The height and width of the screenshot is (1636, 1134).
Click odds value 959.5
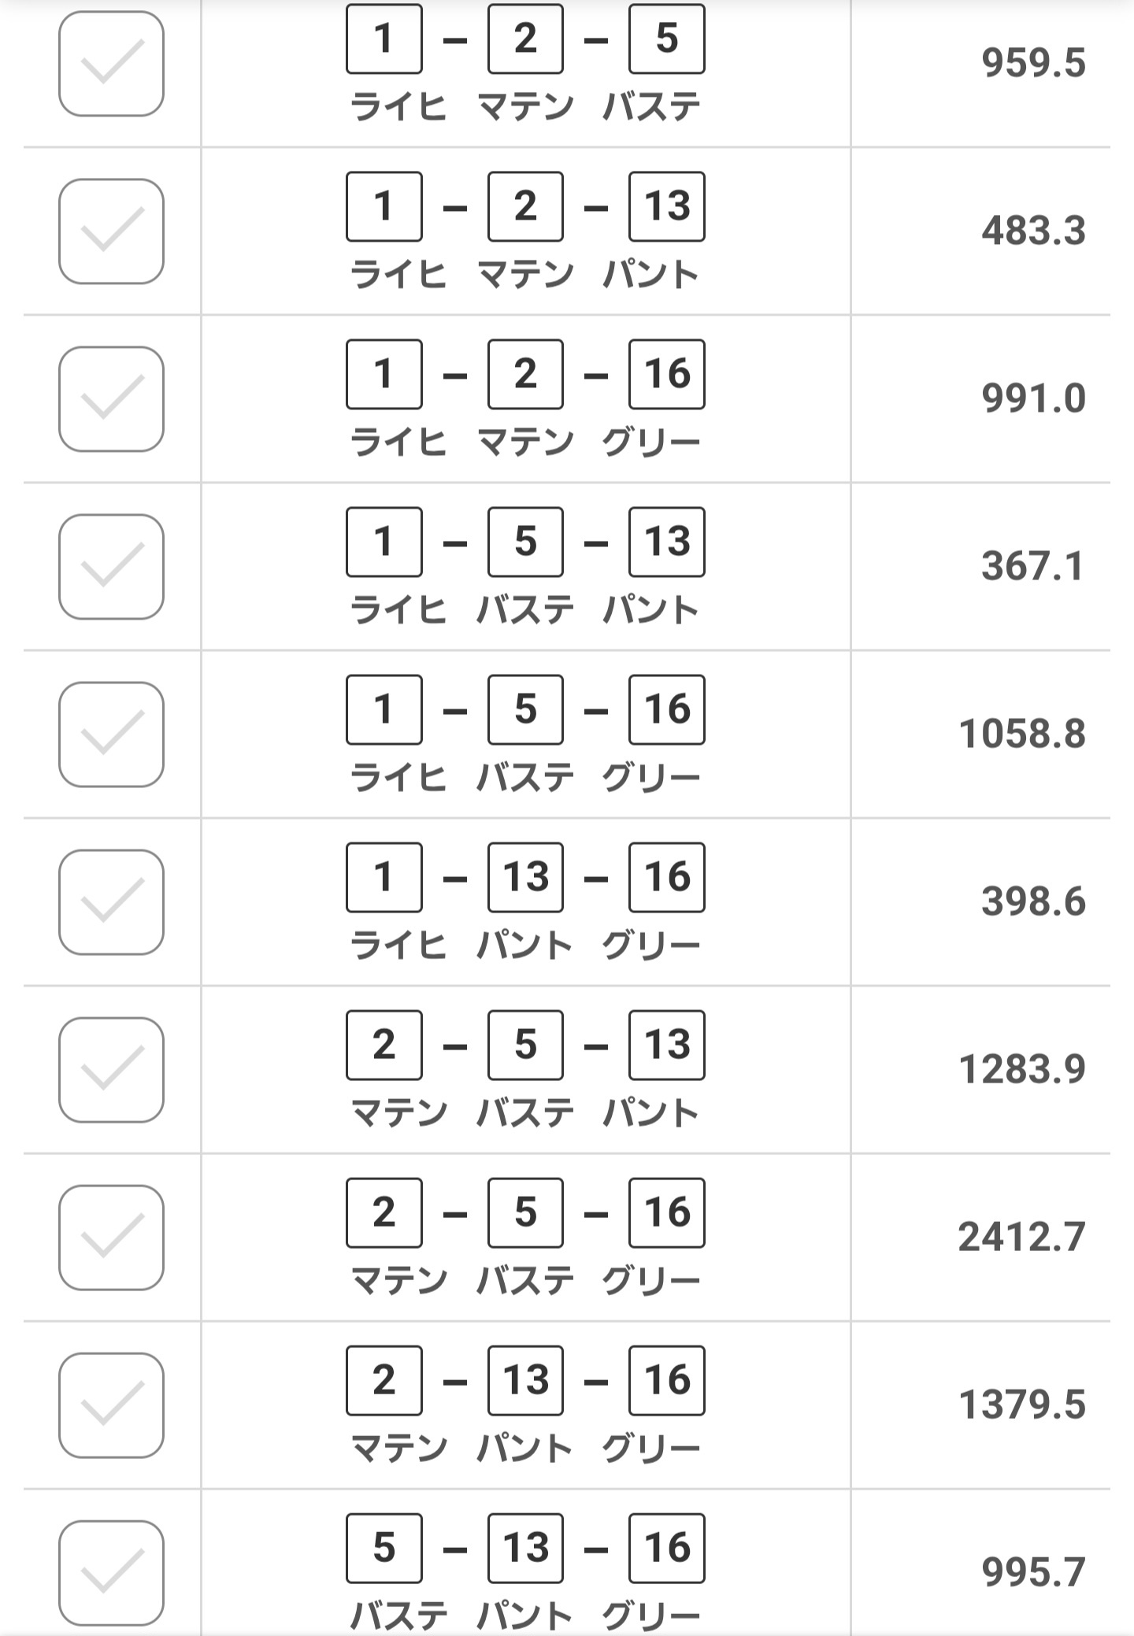point(1033,63)
